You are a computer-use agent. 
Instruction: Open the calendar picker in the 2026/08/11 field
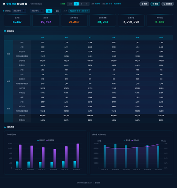coord(42,11)
